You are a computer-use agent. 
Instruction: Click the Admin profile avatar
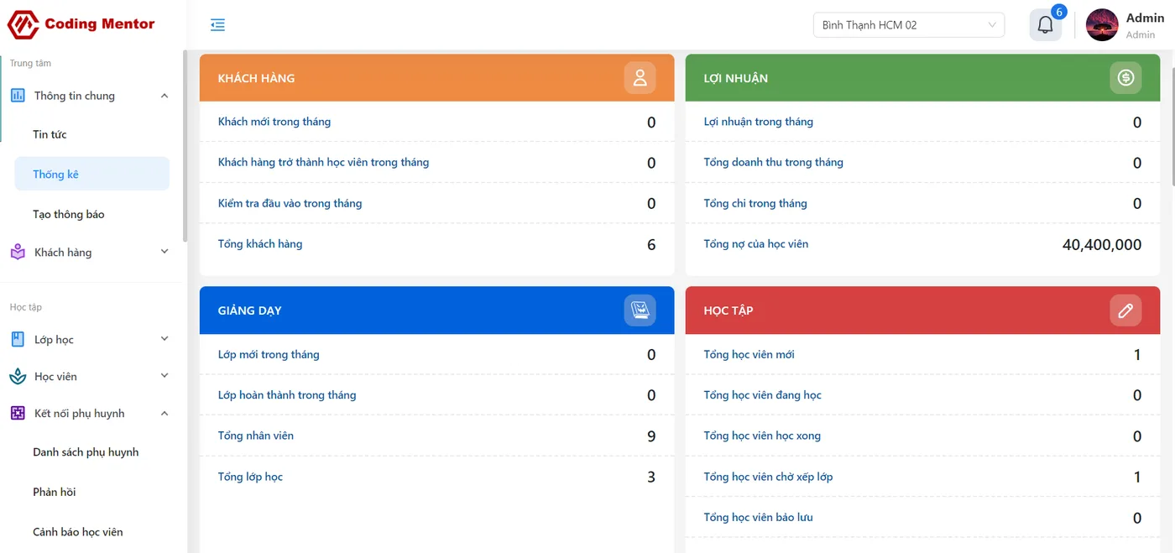(x=1102, y=25)
